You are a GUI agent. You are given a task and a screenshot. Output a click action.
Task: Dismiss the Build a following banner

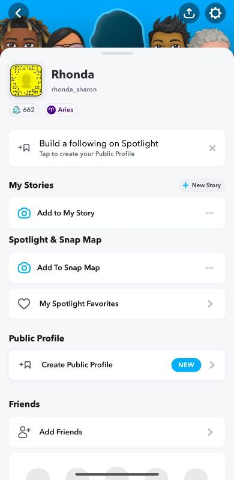click(212, 148)
